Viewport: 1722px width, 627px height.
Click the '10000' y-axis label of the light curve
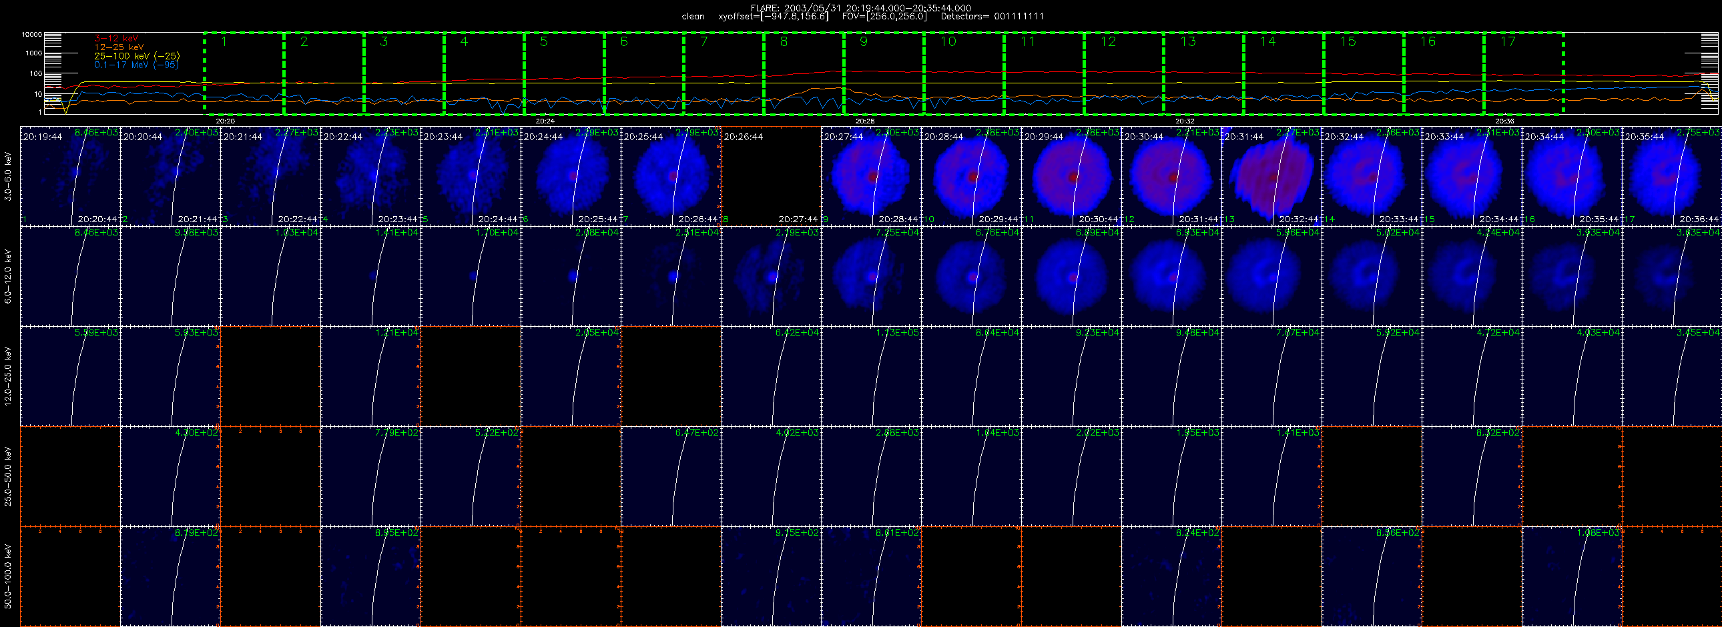pyautogui.click(x=31, y=34)
